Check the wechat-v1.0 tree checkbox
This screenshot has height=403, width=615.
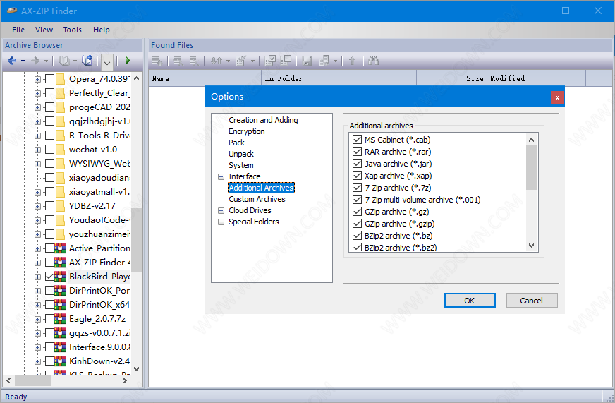point(49,150)
